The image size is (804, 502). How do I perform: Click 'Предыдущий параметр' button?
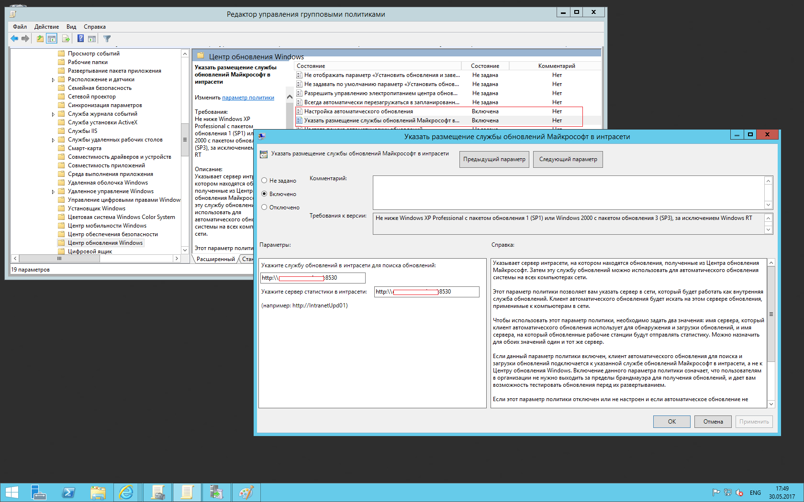tap(494, 159)
